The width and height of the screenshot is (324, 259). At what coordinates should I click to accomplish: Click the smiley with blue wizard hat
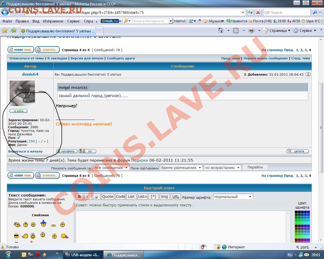(x=43, y=223)
